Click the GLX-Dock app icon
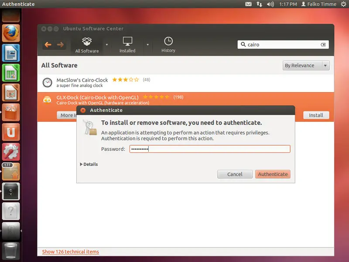349x262 pixels. click(47, 100)
